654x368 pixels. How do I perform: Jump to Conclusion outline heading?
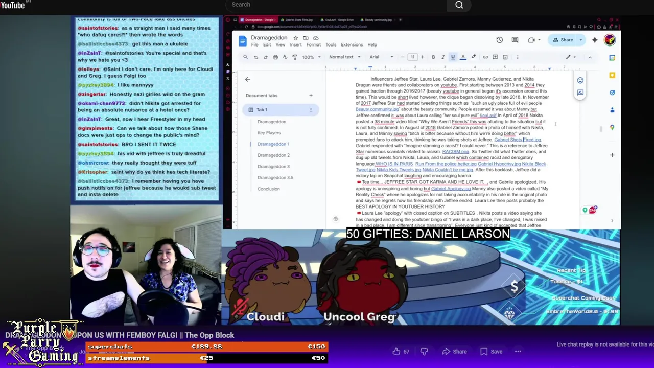[x=269, y=189]
